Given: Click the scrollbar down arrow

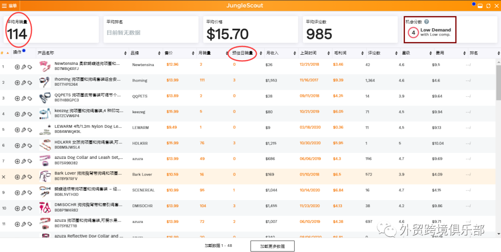Looking at the screenshot, I should 498,234.
